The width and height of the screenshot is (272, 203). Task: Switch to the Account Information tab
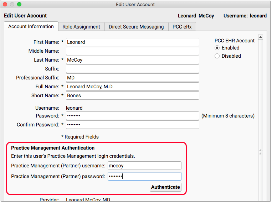tap(31, 26)
